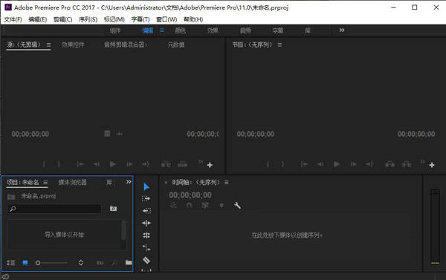Screen dimensions: 446x280
Task: Select the Rate Stretch tool
Action: [146, 248]
